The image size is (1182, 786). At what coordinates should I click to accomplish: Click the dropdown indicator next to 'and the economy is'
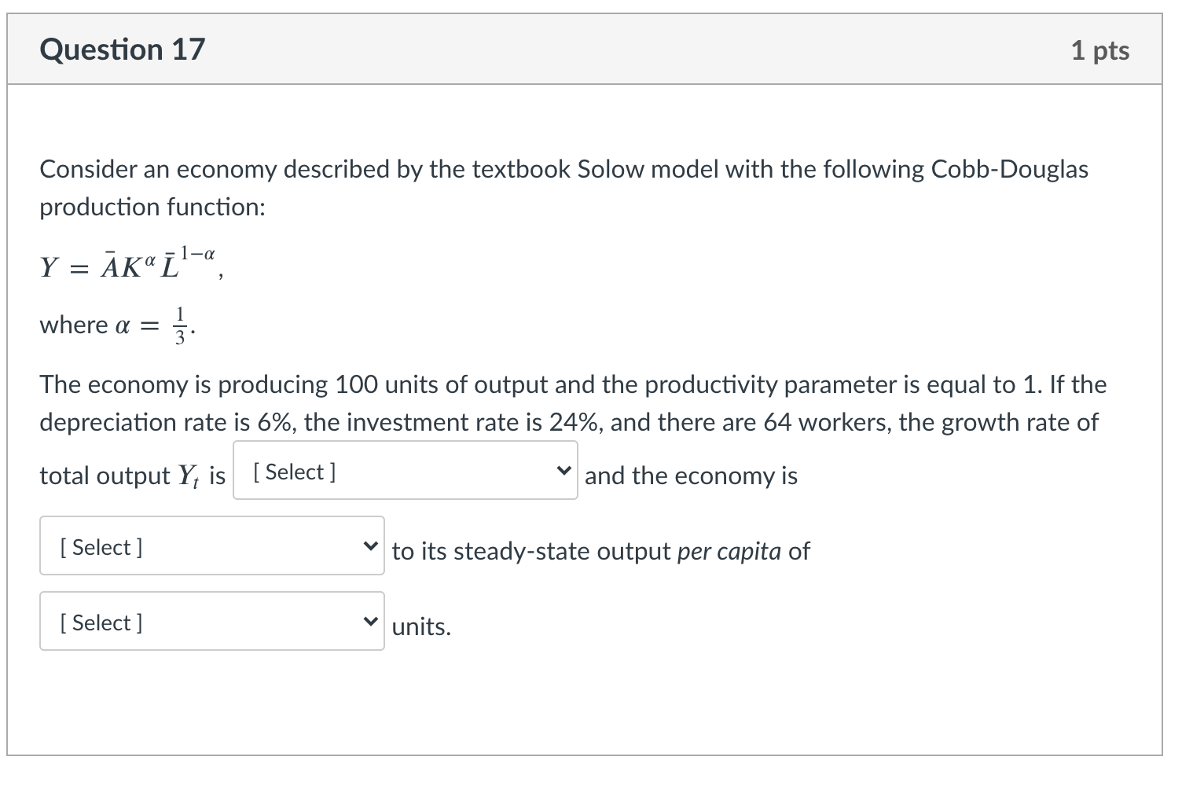tap(563, 470)
